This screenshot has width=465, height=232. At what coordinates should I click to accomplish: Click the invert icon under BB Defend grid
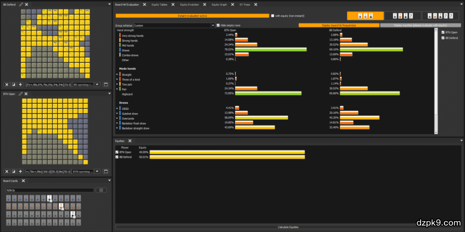click(x=14, y=85)
